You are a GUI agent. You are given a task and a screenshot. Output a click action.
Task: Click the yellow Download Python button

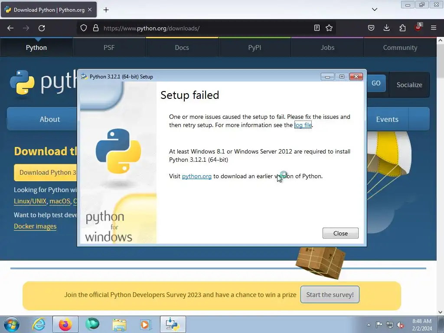pyautogui.click(x=45, y=173)
